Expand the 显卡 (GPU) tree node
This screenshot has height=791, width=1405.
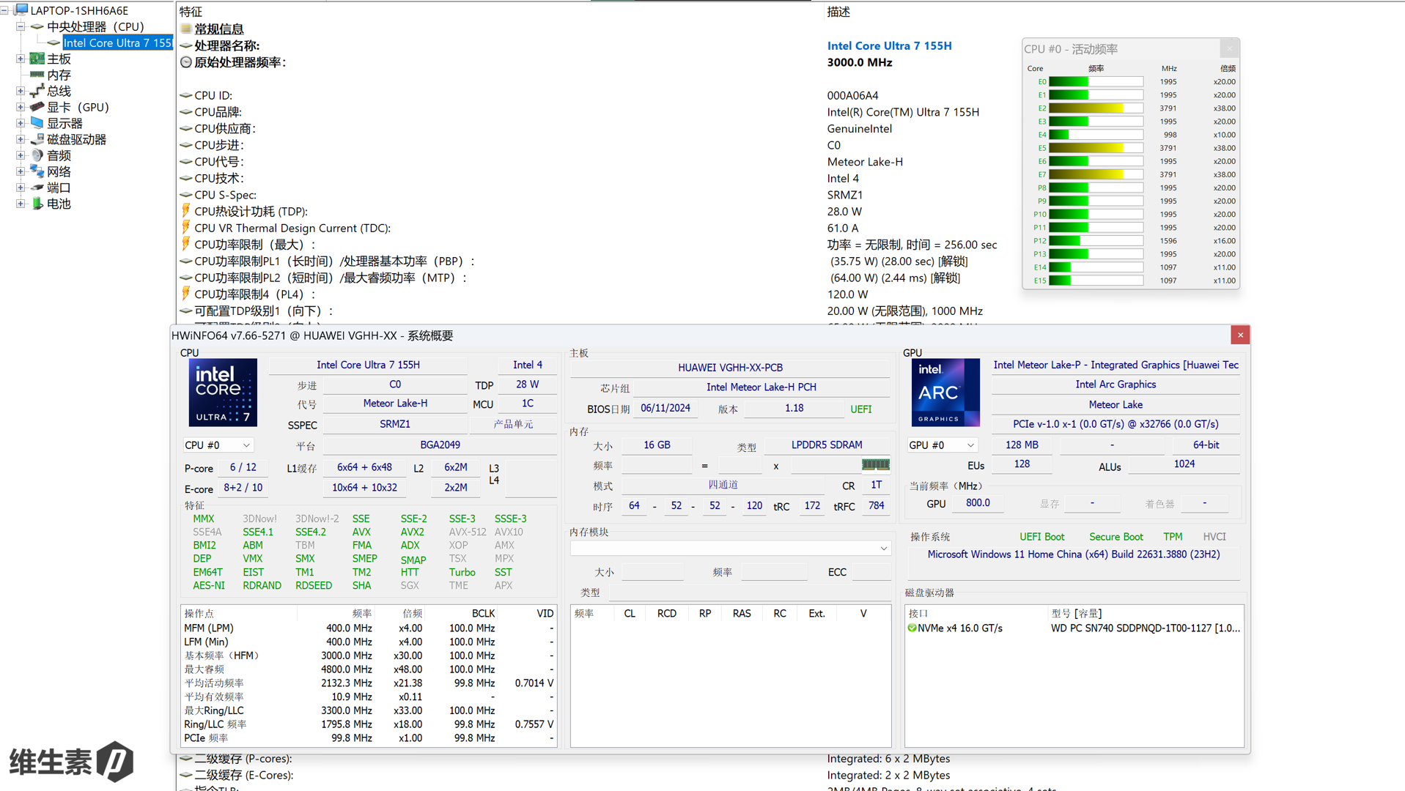click(21, 107)
